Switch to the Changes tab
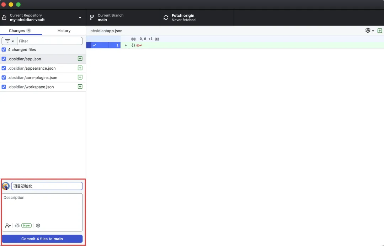This screenshot has height=246, width=384. (21, 31)
